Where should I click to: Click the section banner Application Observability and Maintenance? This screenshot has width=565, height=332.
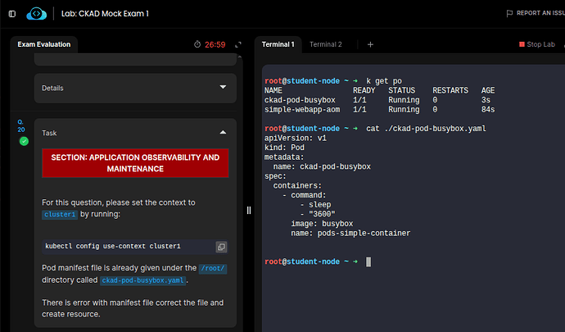pyautogui.click(x=135, y=163)
